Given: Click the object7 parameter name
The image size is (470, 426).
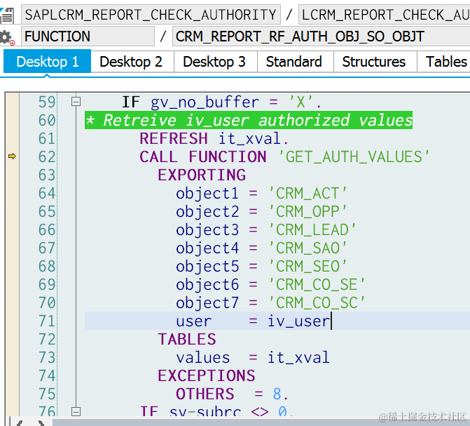Looking at the screenshot, I should pos(207,303).
